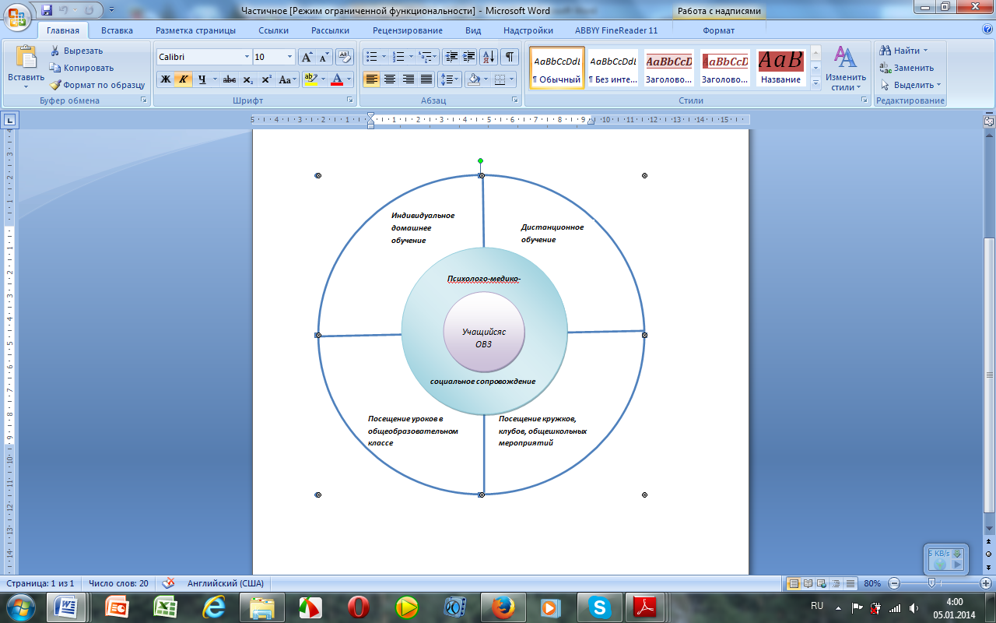Click the Cut (Вырезать) command
This screenshot has height=623, width=996.
(76, 51)
